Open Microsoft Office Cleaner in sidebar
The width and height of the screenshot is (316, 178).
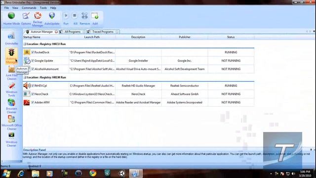tap(11, 123)
